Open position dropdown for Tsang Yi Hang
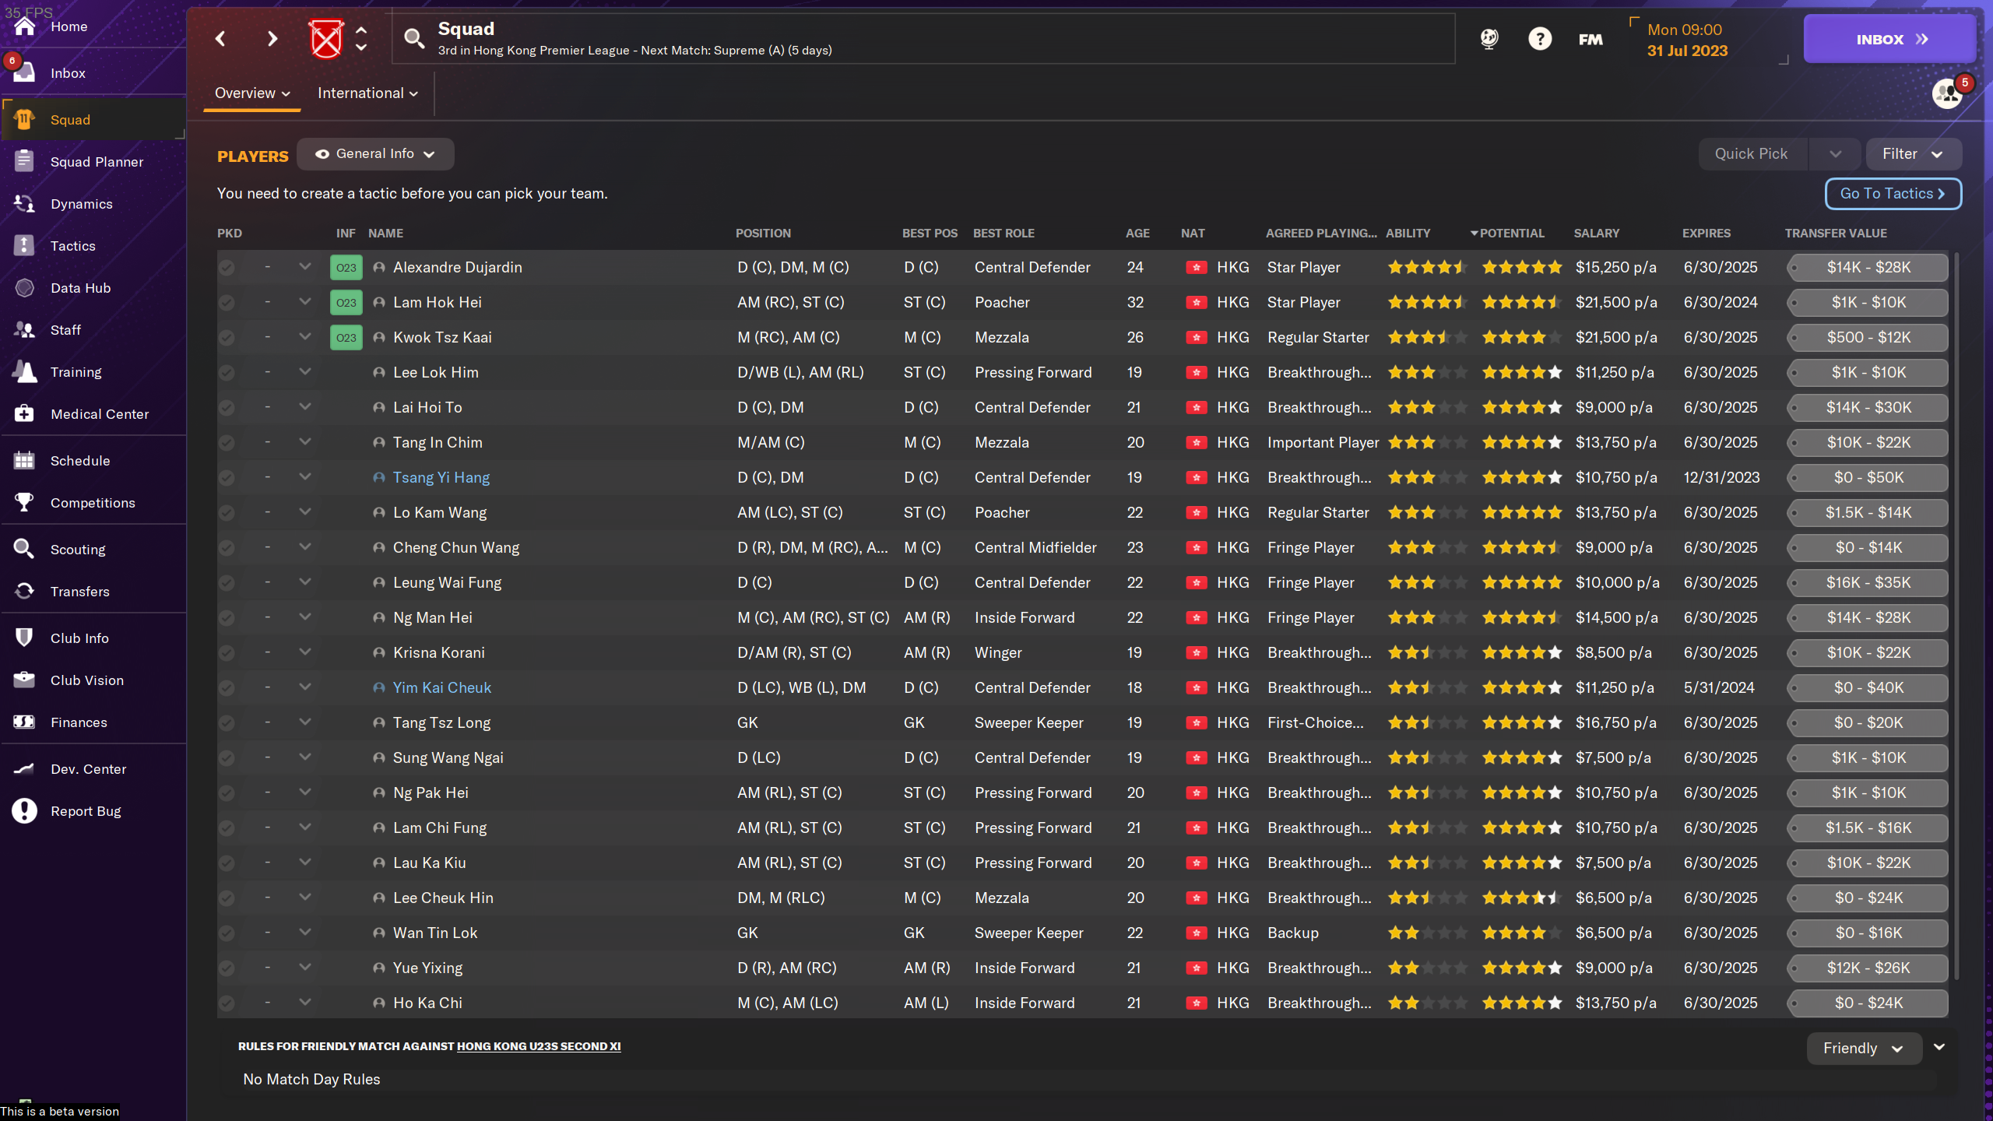1993x1121 pixels. point(305,476)
